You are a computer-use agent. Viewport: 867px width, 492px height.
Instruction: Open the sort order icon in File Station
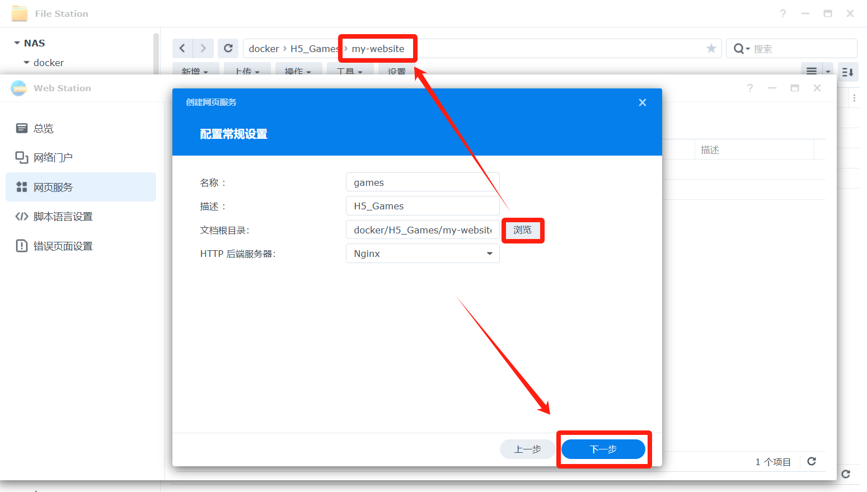click(847, 72)
